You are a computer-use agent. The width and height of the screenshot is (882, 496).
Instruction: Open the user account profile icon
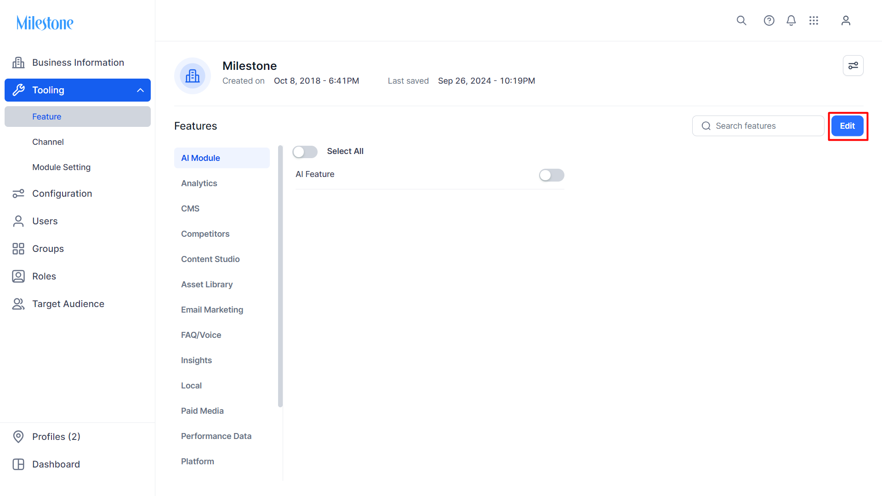(x=846, y=21)
